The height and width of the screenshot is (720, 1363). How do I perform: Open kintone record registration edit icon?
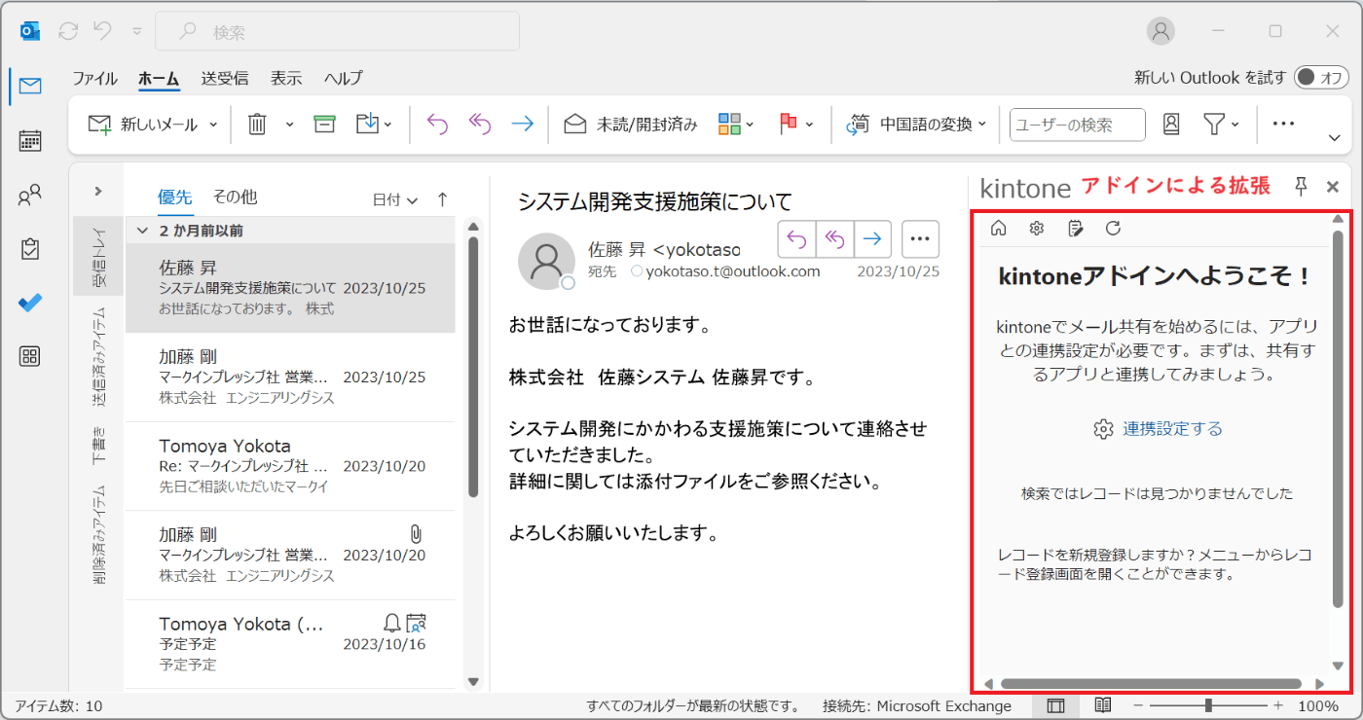[1075, 229]
